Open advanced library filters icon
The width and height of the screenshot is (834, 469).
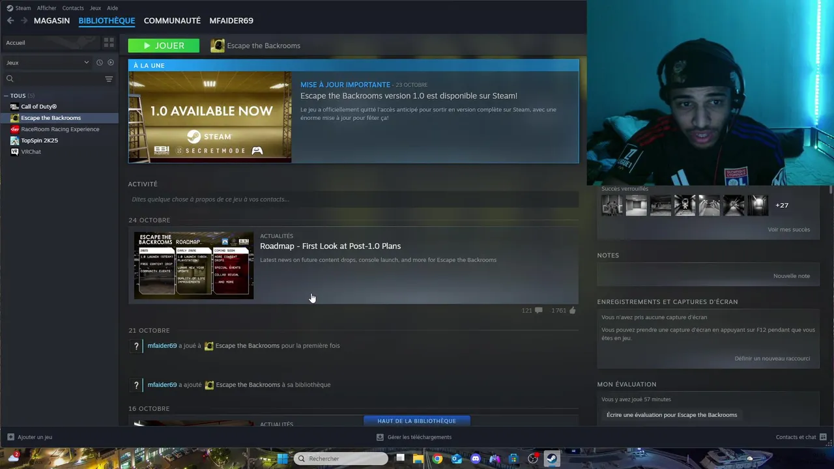[109, 79]
